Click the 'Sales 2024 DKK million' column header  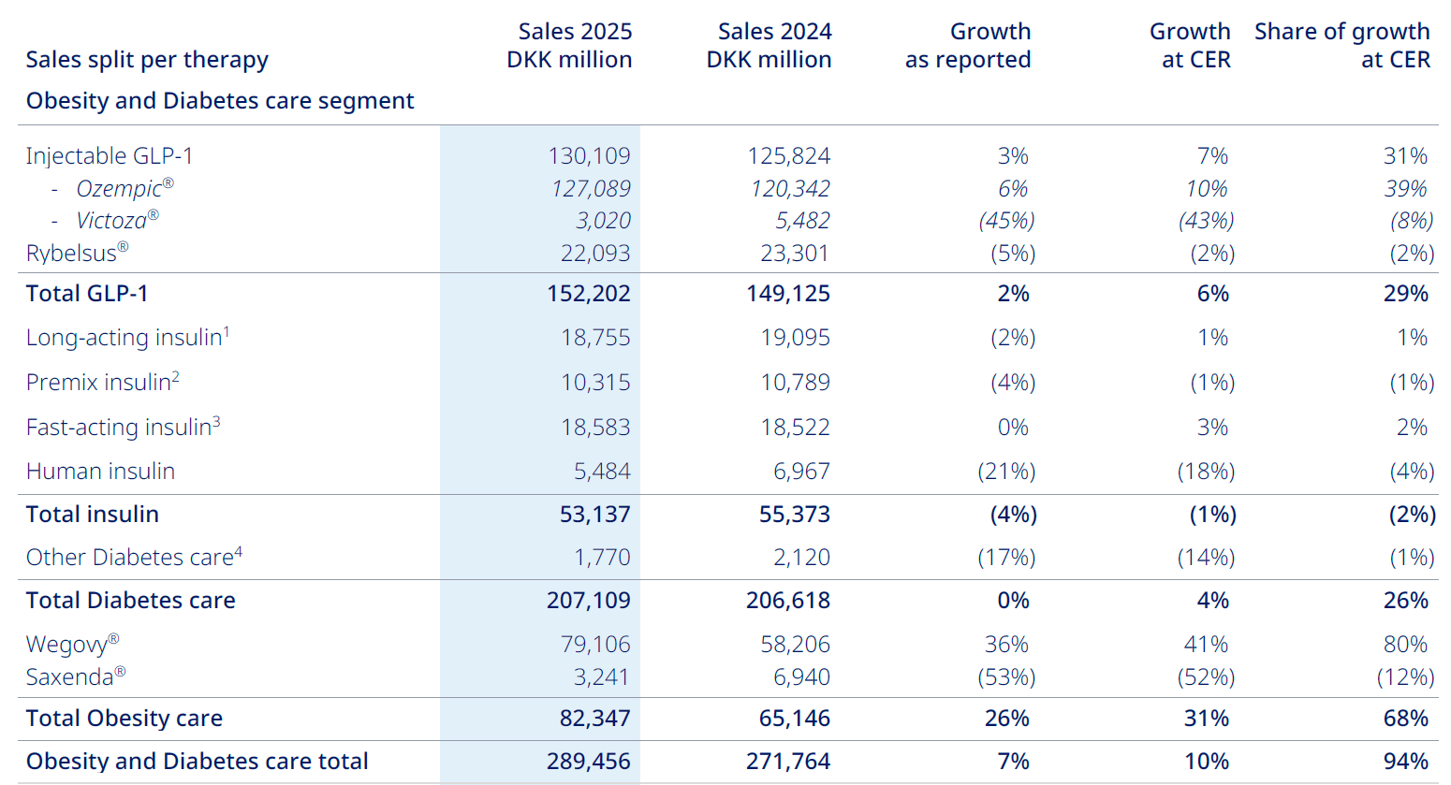769,45
